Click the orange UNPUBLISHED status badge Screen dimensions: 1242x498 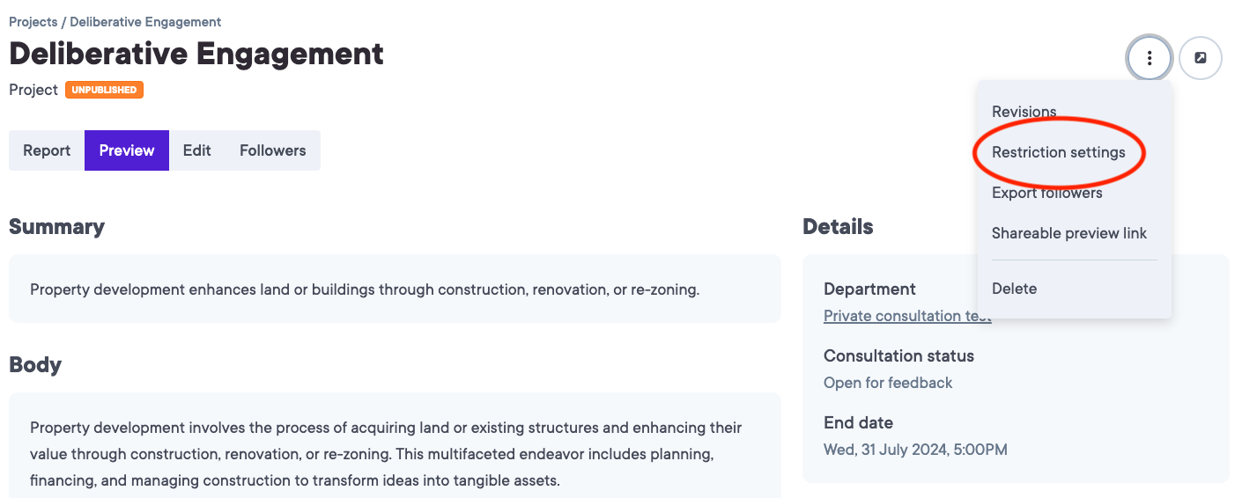point(104,90)
